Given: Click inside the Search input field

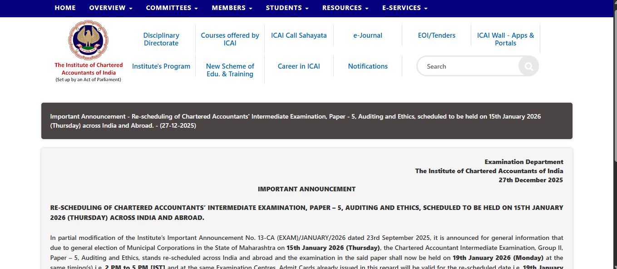Looking at the screenshot, I should click(x=468, y=66).
